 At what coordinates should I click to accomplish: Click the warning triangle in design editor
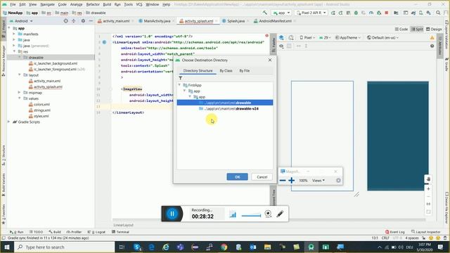coord(432,37)
